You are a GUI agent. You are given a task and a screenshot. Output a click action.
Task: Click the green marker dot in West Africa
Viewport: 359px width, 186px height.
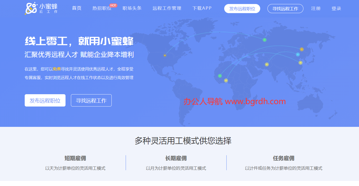220,76
